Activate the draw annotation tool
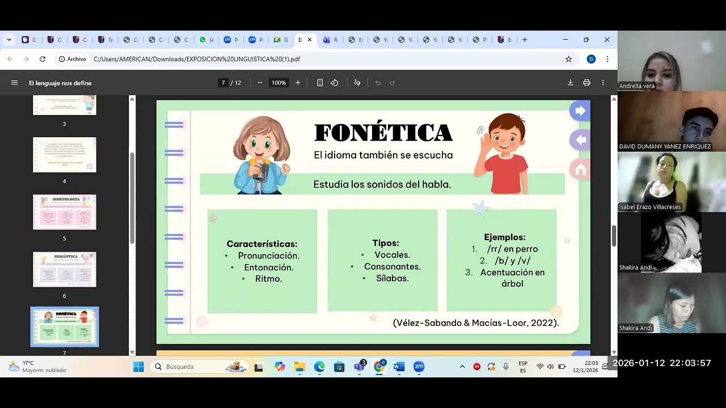The image size is (726, 408). 357,83
